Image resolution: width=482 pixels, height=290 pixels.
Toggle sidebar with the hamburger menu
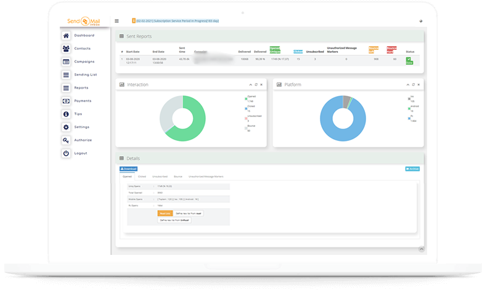tap(117, 21)
